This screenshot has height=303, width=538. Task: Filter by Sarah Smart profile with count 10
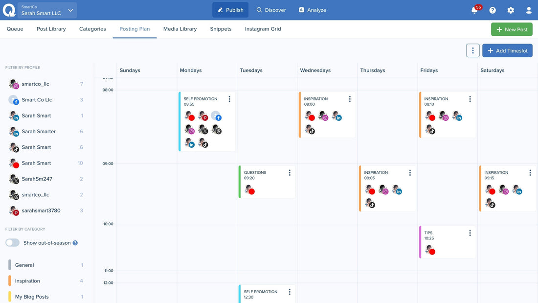46,163
